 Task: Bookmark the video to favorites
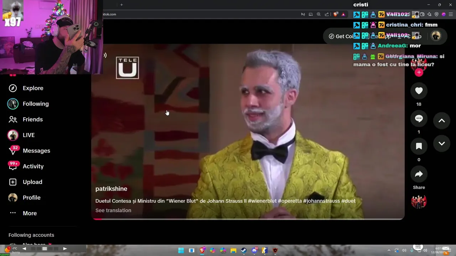[x=419, y=146]
